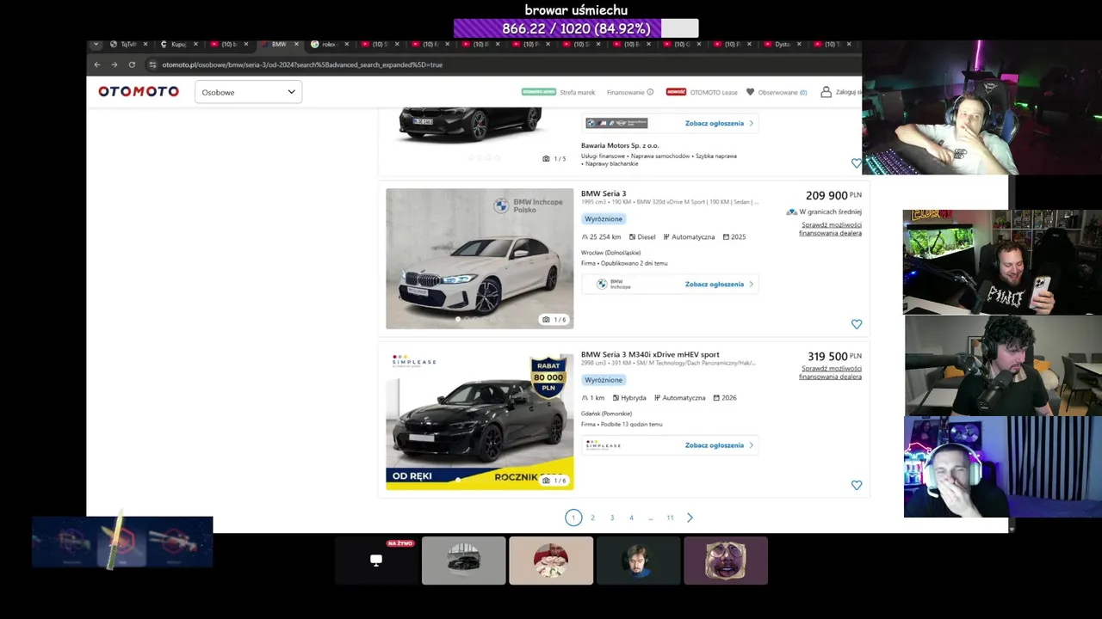Screen dimensions: 1102x619
Task: Click the Simplease dealer logo
Action: (x=603, y=444)
